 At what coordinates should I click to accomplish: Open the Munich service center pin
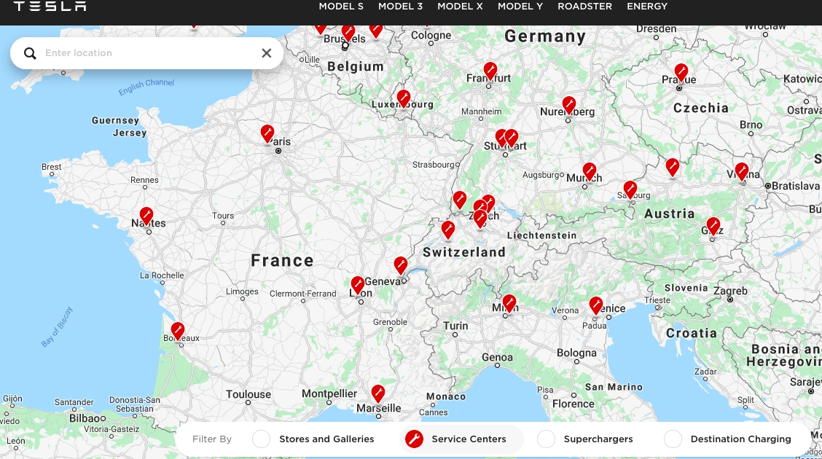pyautogui.click(x=590, y=172)
